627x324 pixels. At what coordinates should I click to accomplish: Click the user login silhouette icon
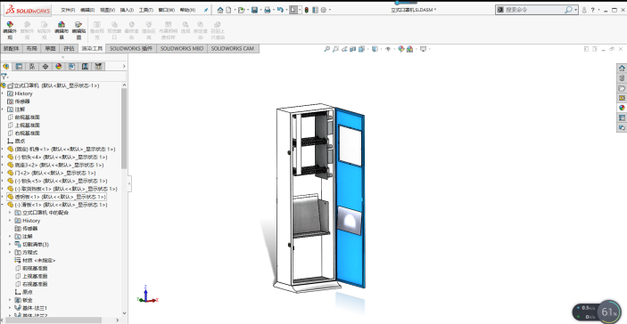tap(584, 11)
